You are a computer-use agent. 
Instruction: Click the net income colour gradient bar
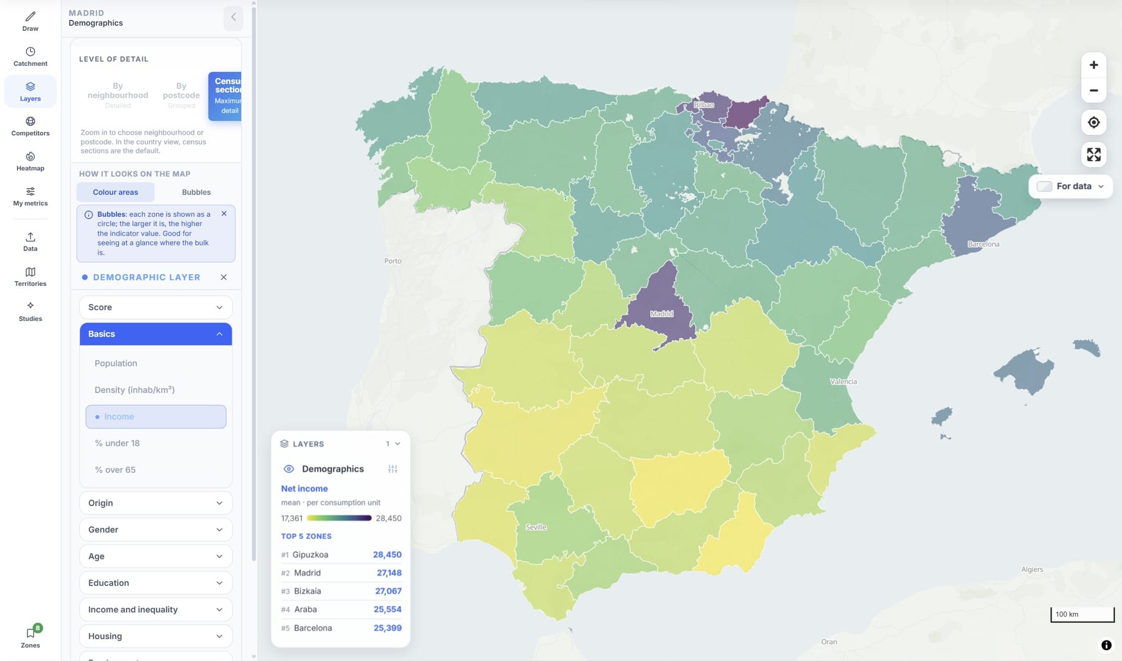click(339, 518)
